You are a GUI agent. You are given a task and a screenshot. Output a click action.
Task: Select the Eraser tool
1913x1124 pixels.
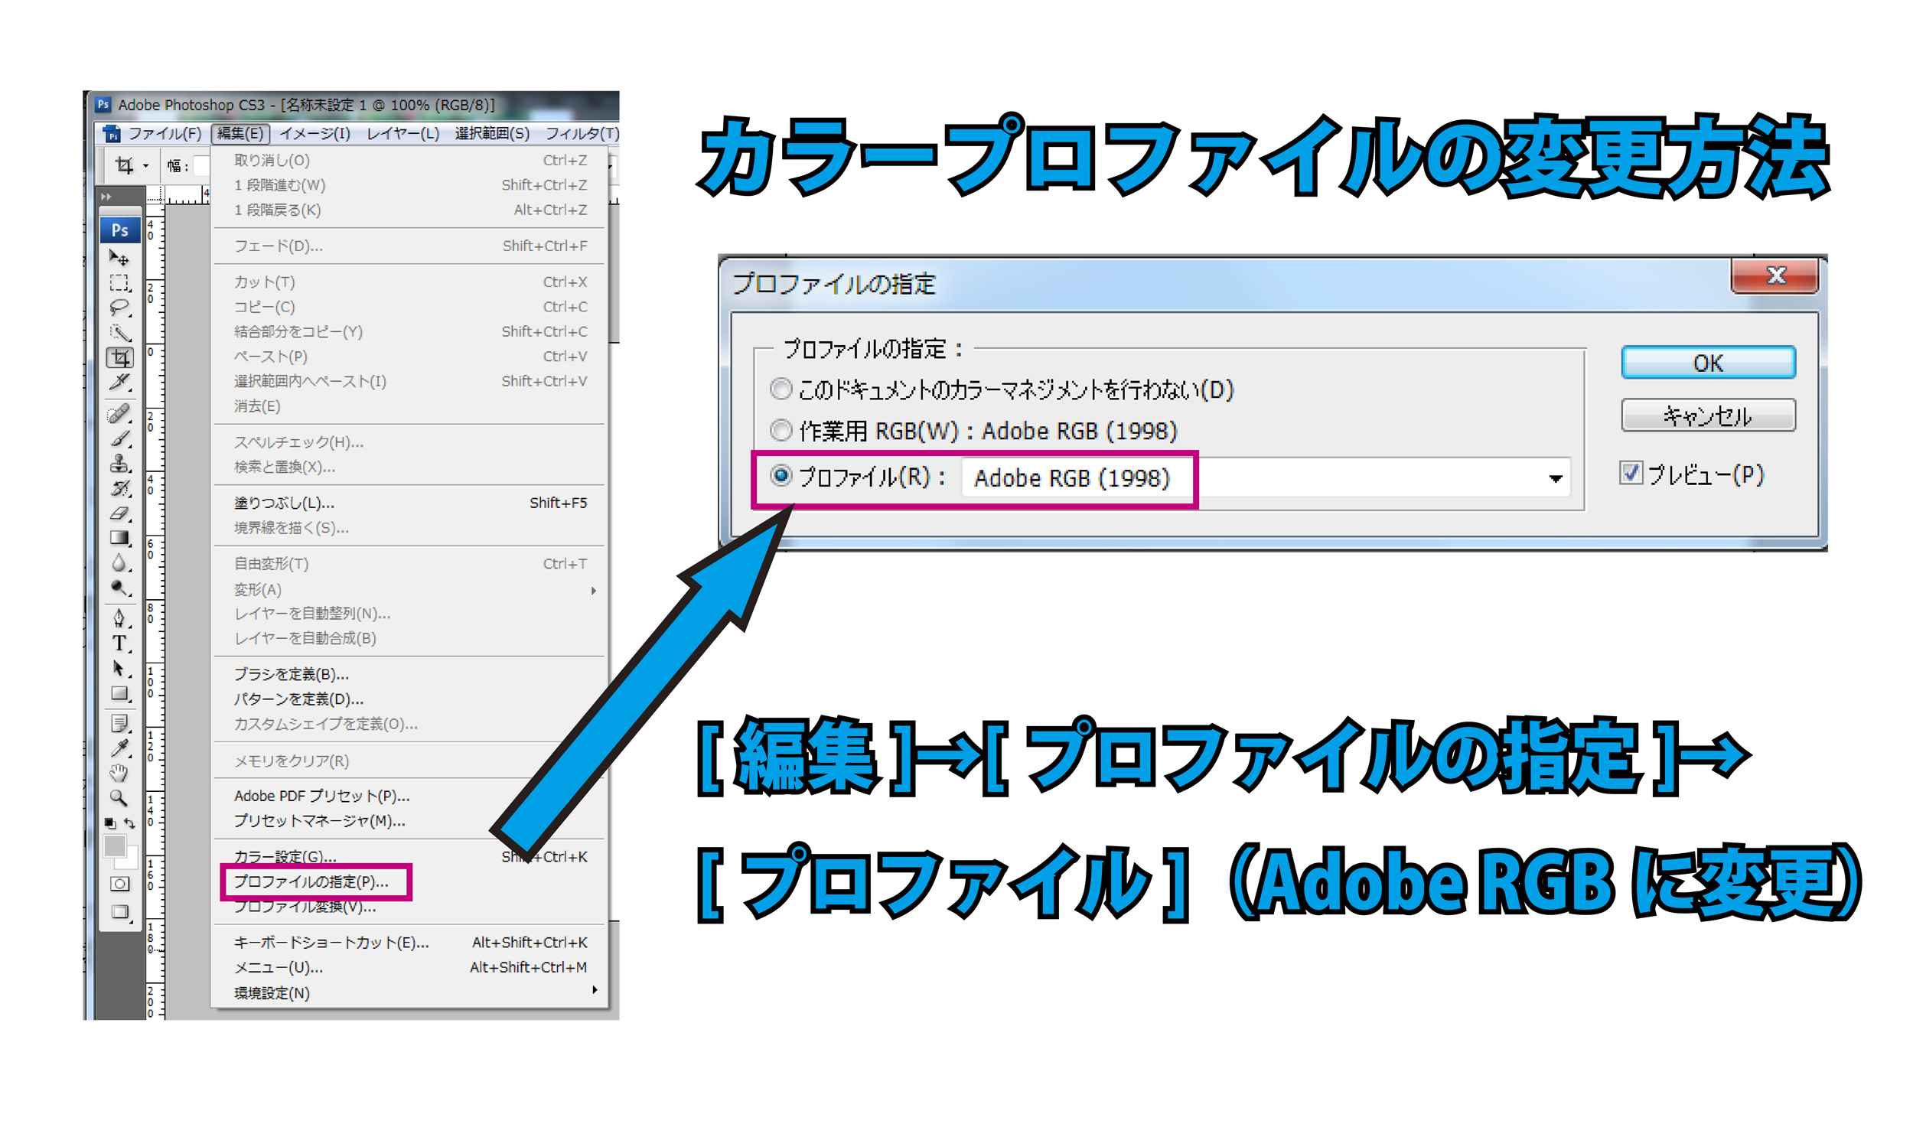(x=119, y=513)
